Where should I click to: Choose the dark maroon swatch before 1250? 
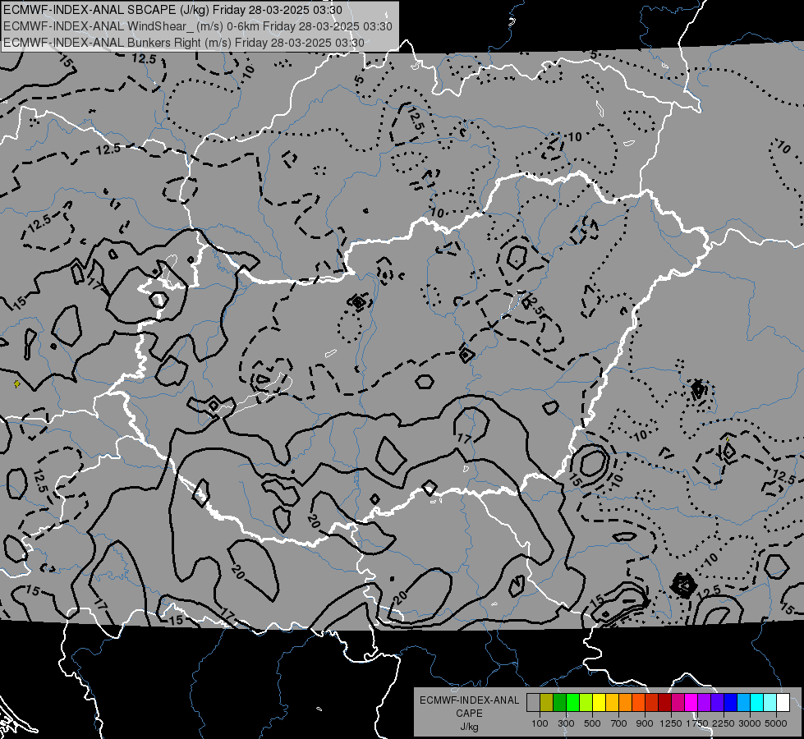665,702
